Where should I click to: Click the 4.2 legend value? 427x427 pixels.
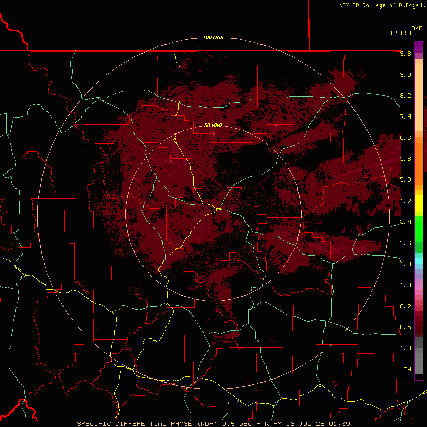point(406,201)
